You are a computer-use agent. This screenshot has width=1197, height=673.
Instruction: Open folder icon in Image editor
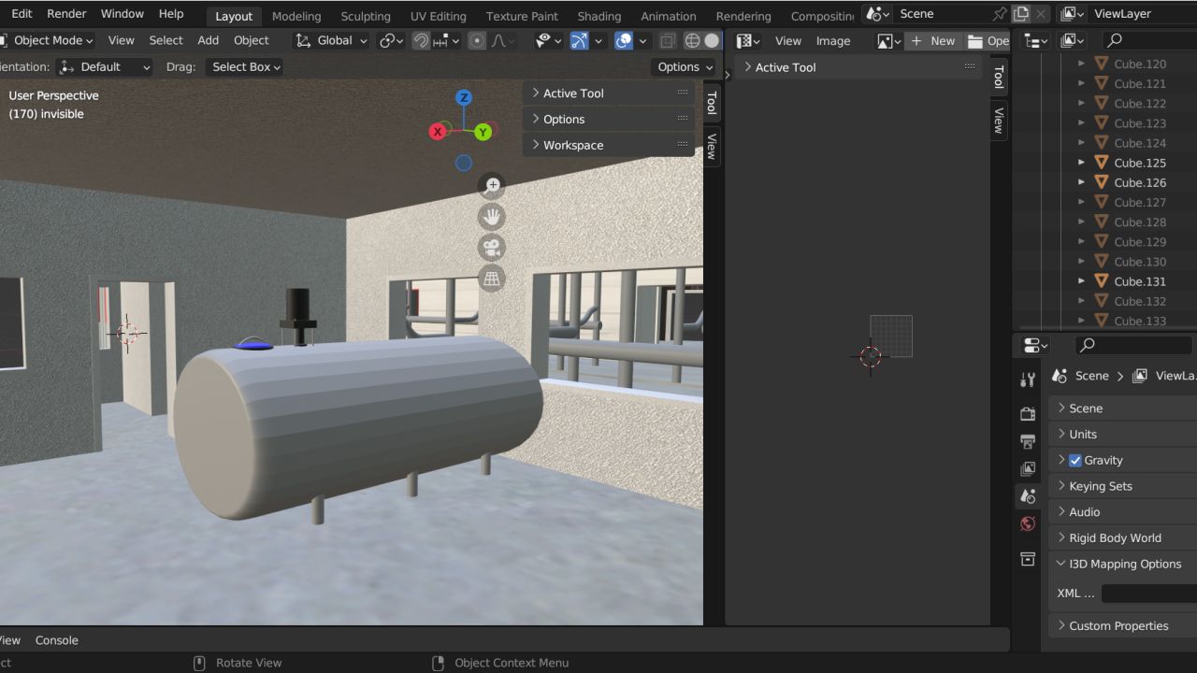975,41
